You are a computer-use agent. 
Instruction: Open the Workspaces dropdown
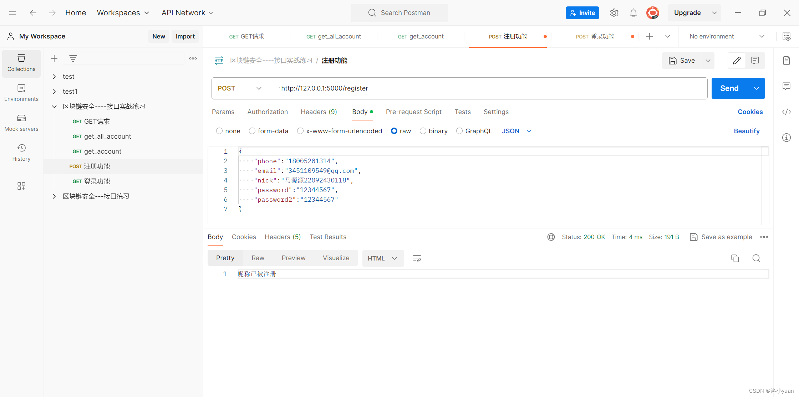(x=123, y=13)
